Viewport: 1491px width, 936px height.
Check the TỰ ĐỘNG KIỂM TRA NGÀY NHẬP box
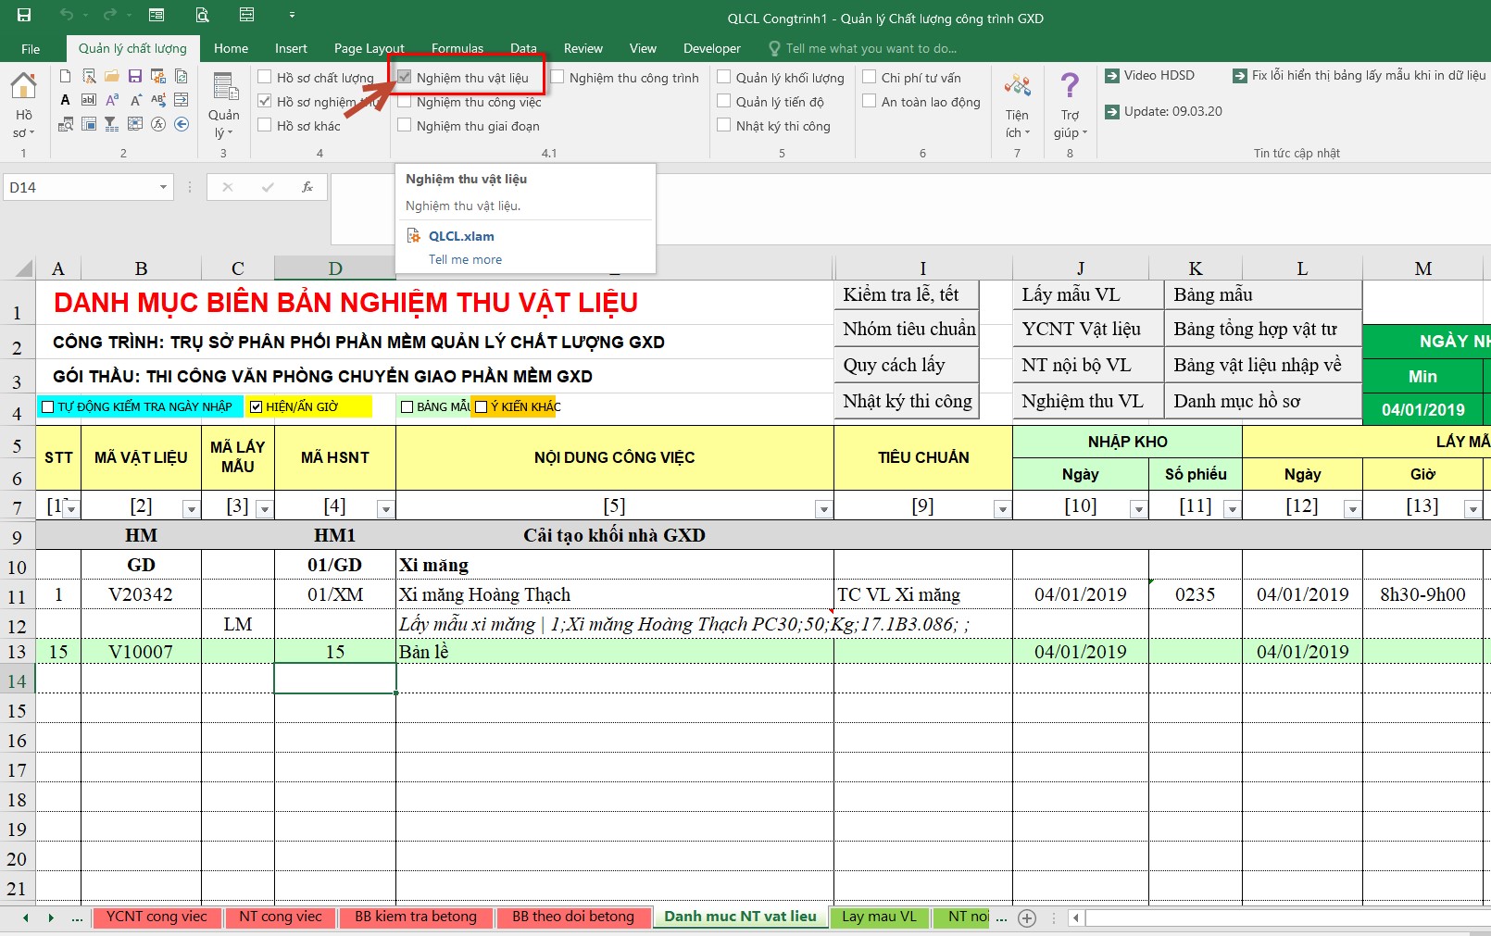48,406
